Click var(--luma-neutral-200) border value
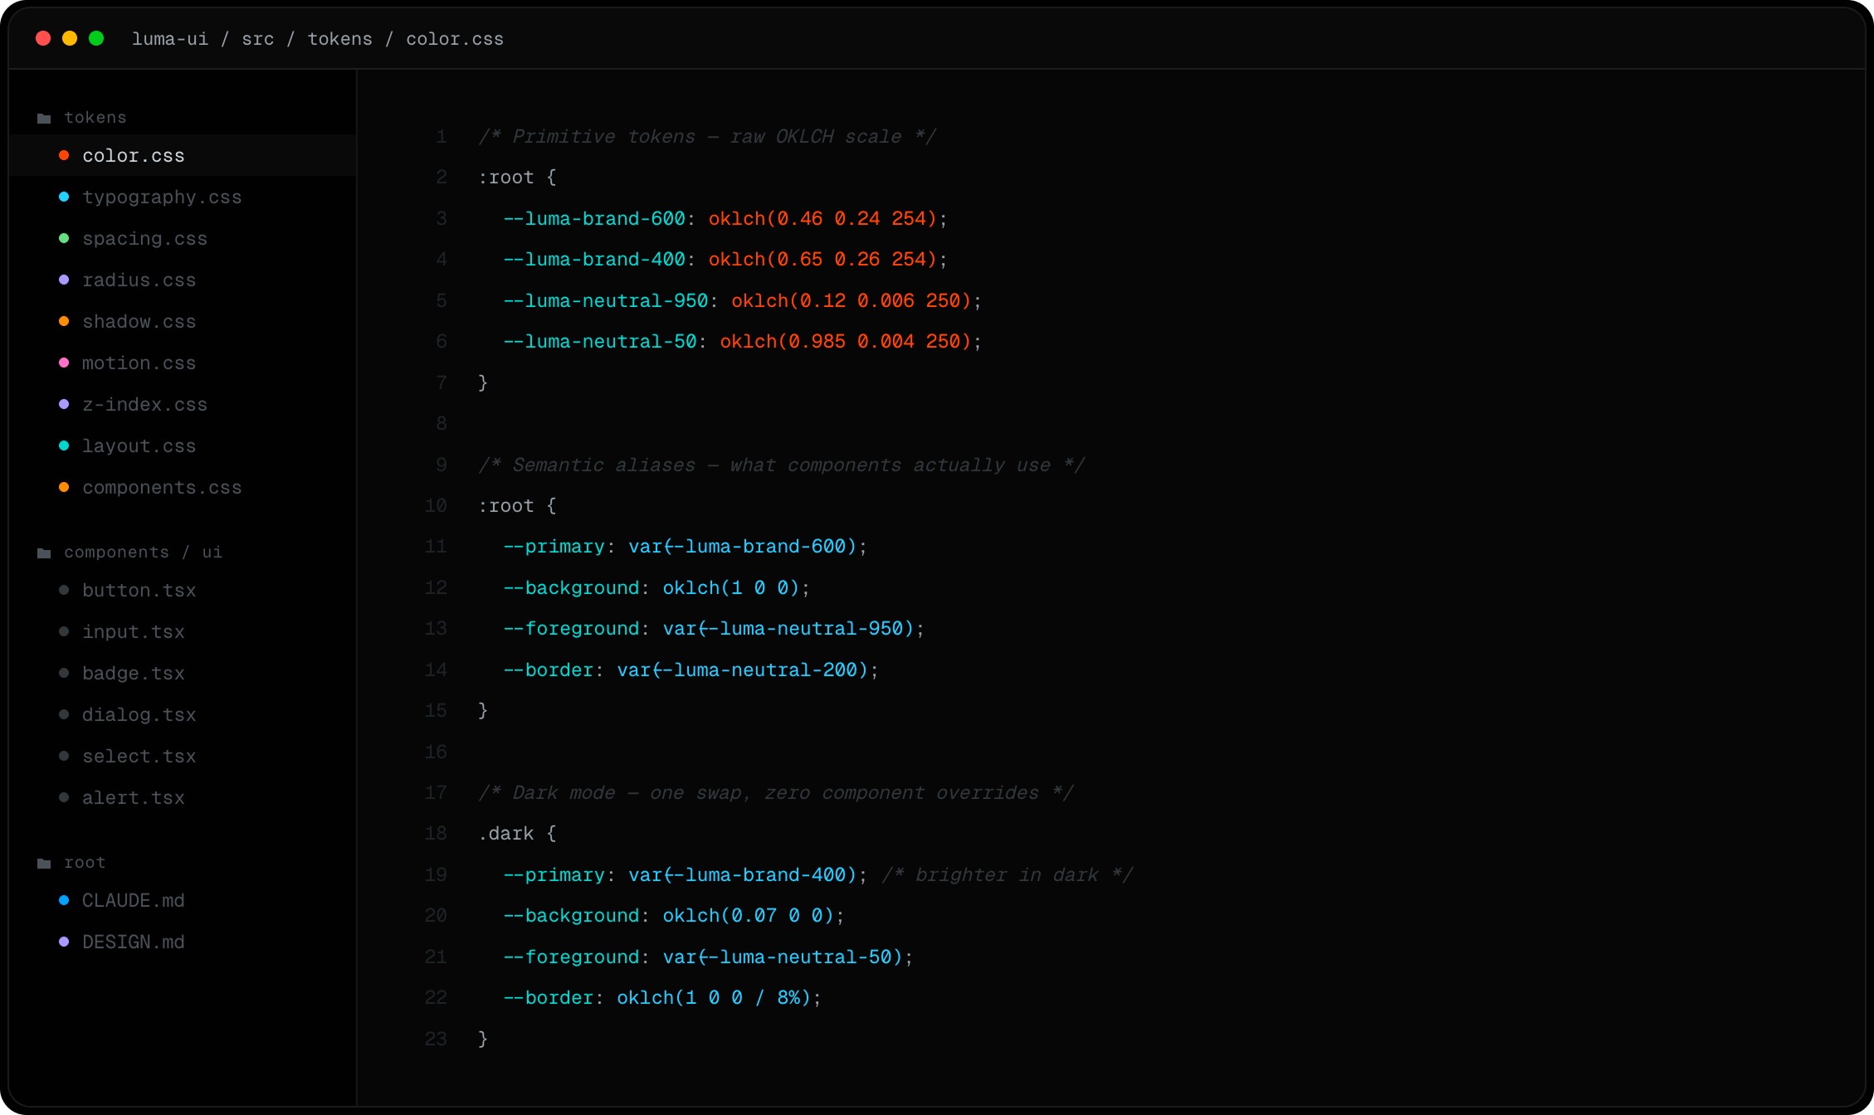The image size is (1874, 1115). (743, 669)
